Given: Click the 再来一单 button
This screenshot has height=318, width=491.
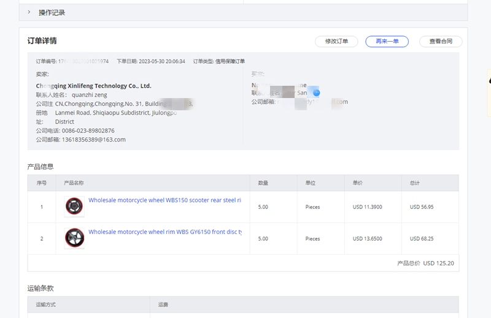Looking at the screenshot, I should point(387,42).
